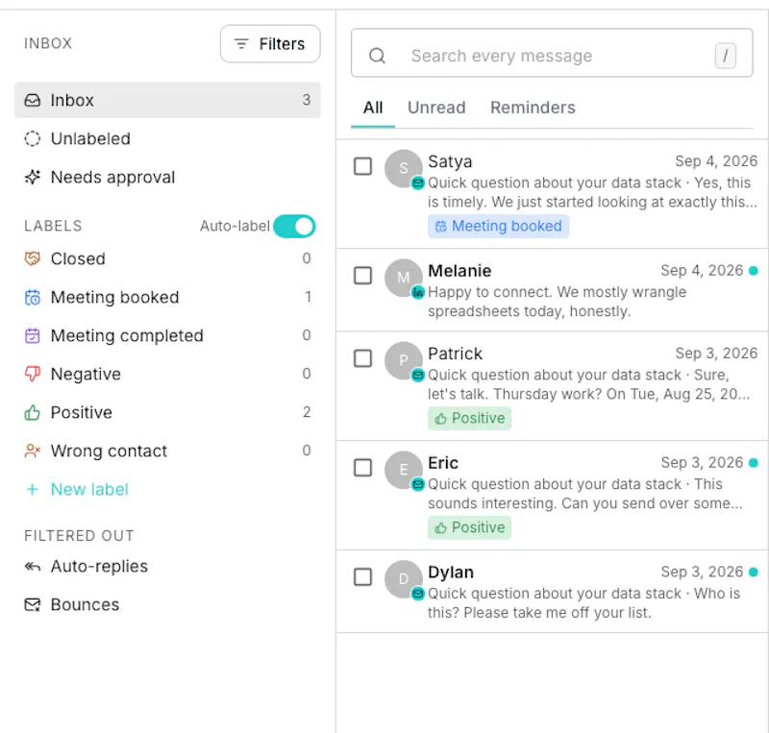Click Patrick's avatar

click(x=403, y=360)
